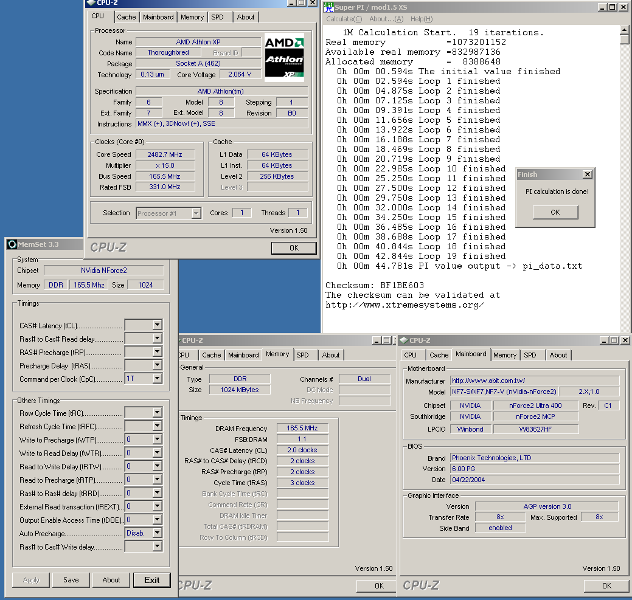Click the MemSet 3.3 title bar icon

(x=12, y=244)
